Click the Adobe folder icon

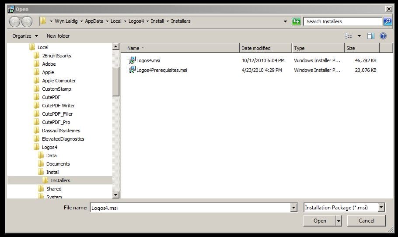[x=37, y=64]
